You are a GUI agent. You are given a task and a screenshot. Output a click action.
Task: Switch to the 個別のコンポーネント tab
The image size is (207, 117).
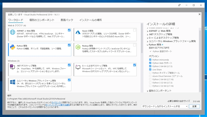coord(42,20)
